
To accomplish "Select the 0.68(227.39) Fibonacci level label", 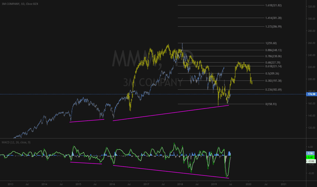I will click(273, 63).
